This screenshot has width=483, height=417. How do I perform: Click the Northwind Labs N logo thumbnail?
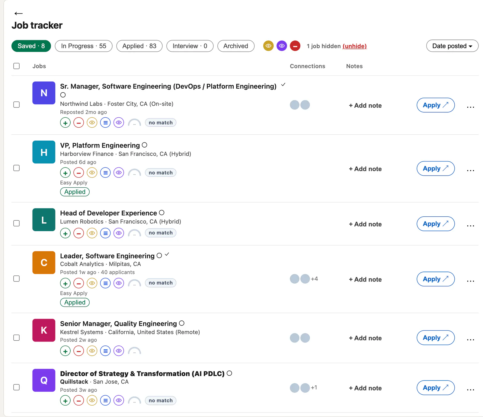44,93
